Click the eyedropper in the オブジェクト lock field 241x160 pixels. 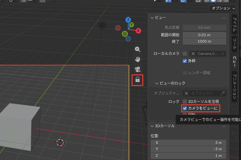click(222, 93)
